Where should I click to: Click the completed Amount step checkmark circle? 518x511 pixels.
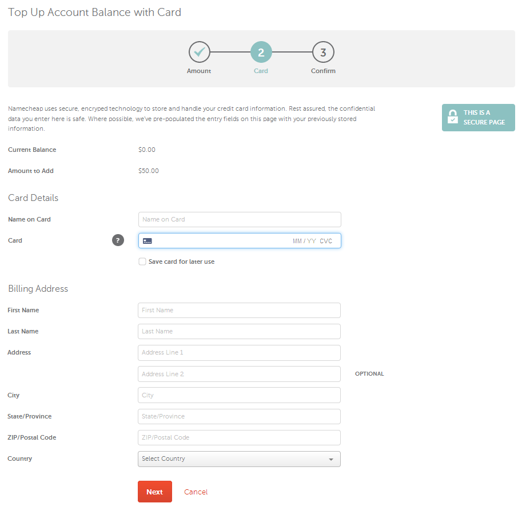coord(199,52)
